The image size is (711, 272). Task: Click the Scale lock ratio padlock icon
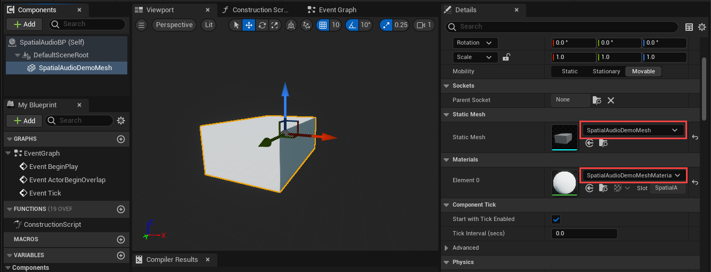[x=506, y=57]
